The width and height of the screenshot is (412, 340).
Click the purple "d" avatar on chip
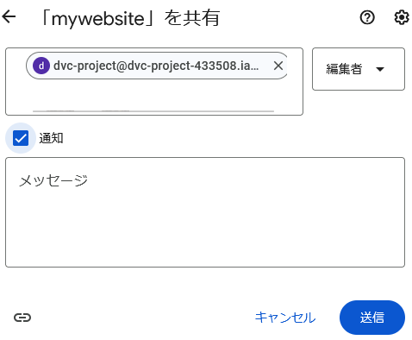click(x=41, y=66)
